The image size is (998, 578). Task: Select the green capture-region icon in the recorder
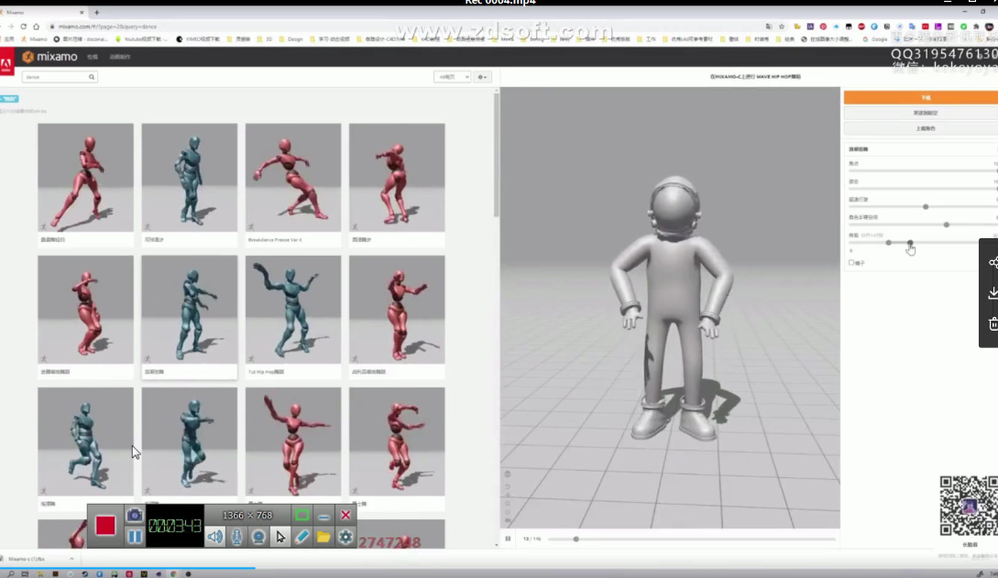pyautogui.click(x=302, y=515)
